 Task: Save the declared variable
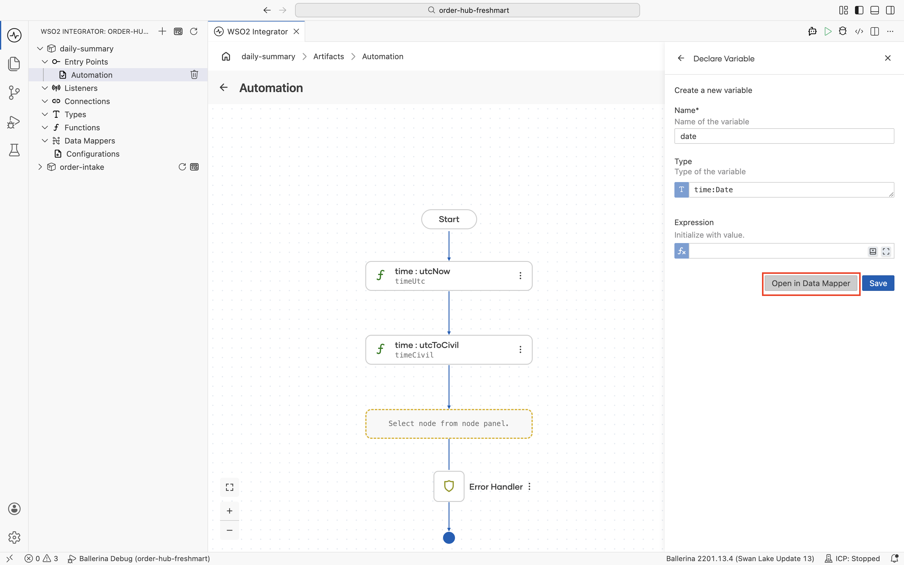[x=878, y=283]
